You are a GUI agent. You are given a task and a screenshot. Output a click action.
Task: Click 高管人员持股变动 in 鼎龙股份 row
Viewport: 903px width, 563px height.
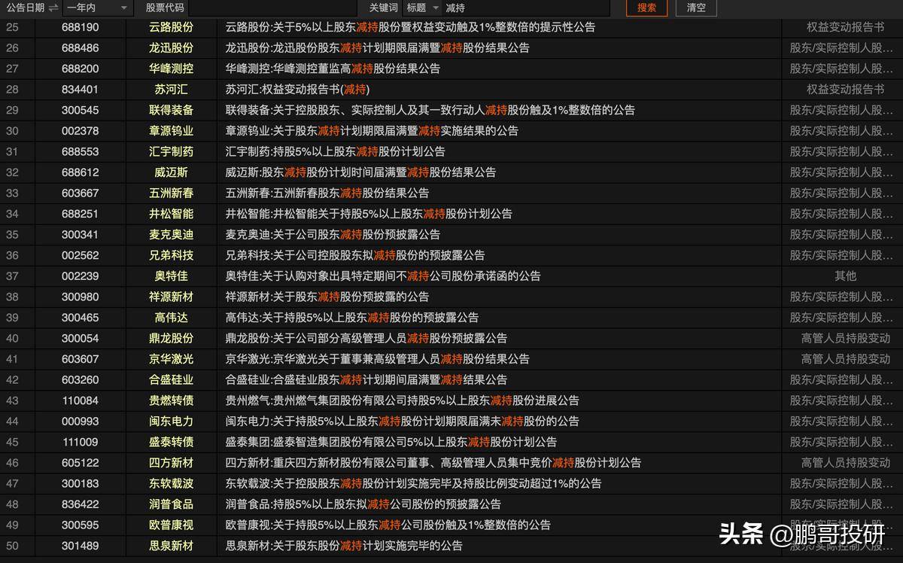pos(845,338)
